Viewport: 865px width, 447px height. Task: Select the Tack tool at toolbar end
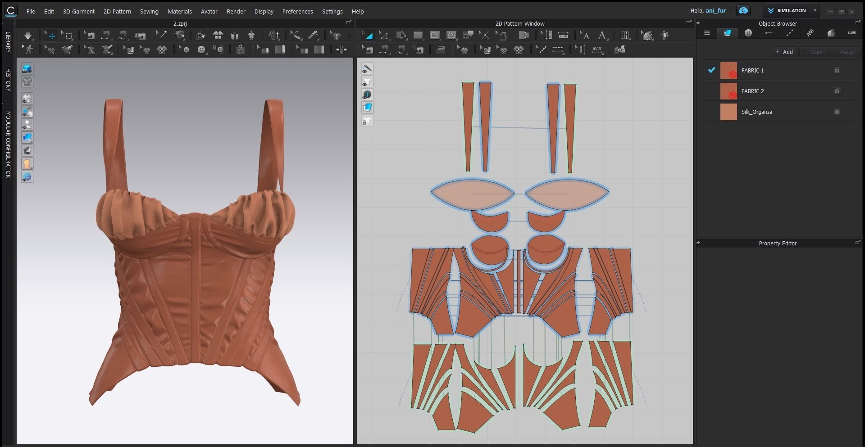point(342,50)
